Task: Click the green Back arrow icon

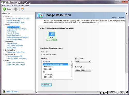Action: coord(4,9)
